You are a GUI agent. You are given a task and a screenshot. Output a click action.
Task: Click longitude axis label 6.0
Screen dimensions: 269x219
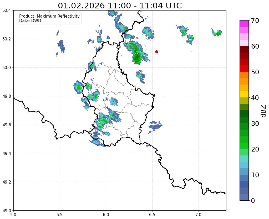pyautogui.click(x=106, y=215)
